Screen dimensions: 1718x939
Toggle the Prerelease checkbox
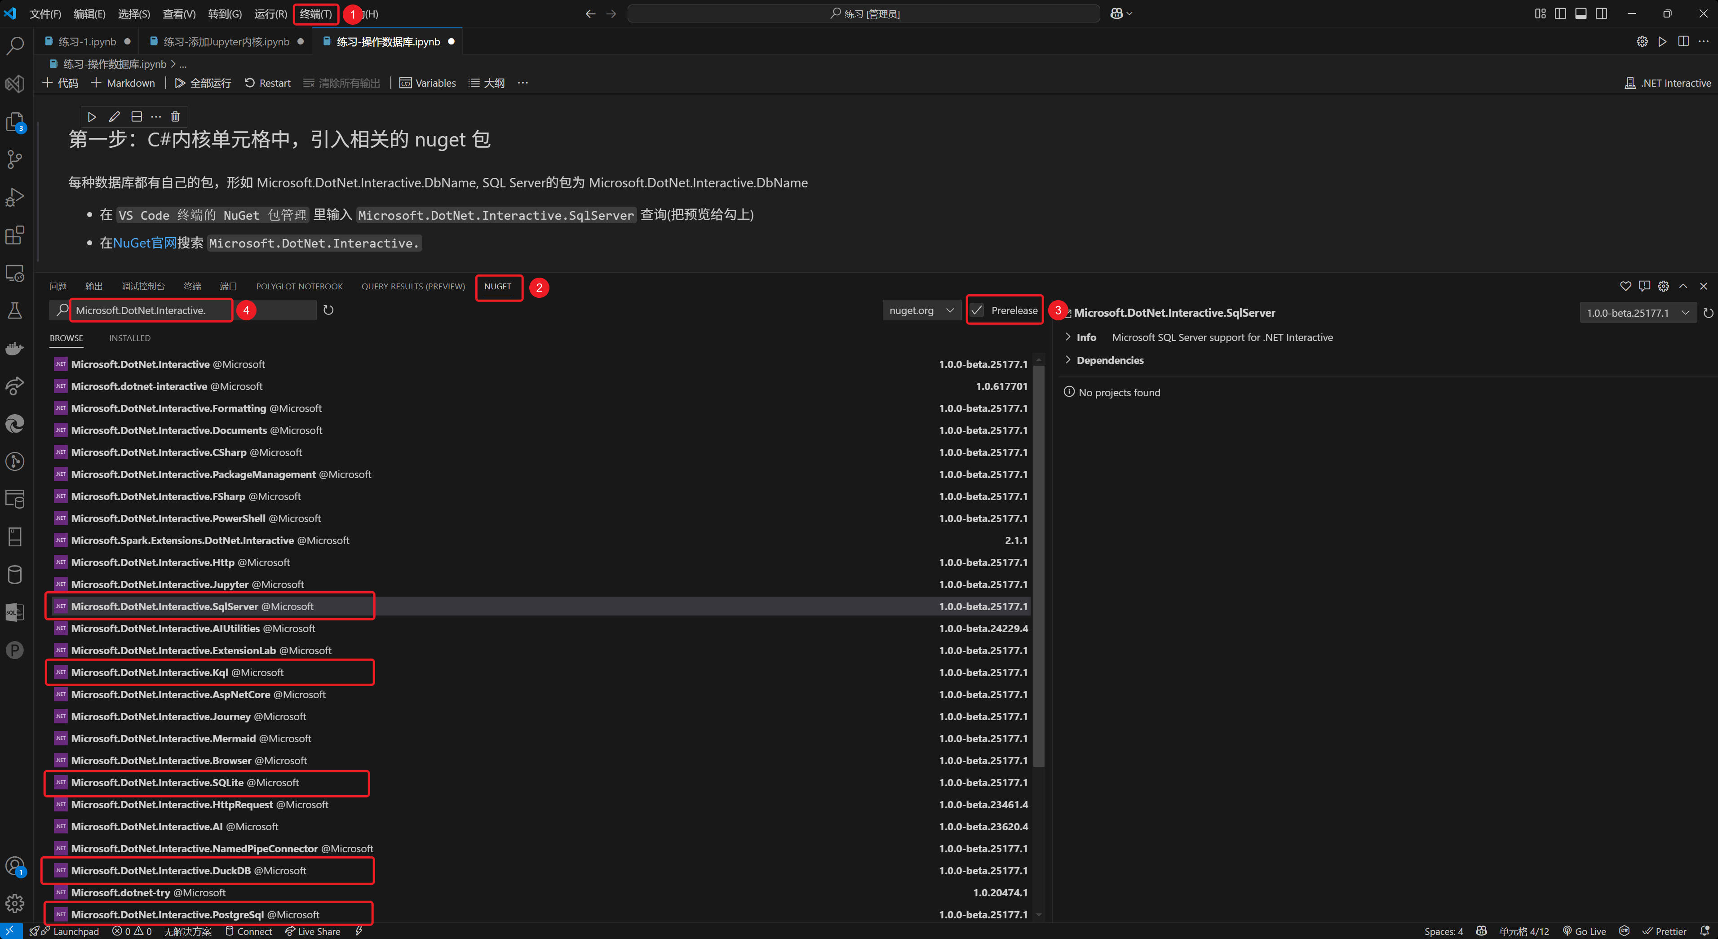coord(977,310)
